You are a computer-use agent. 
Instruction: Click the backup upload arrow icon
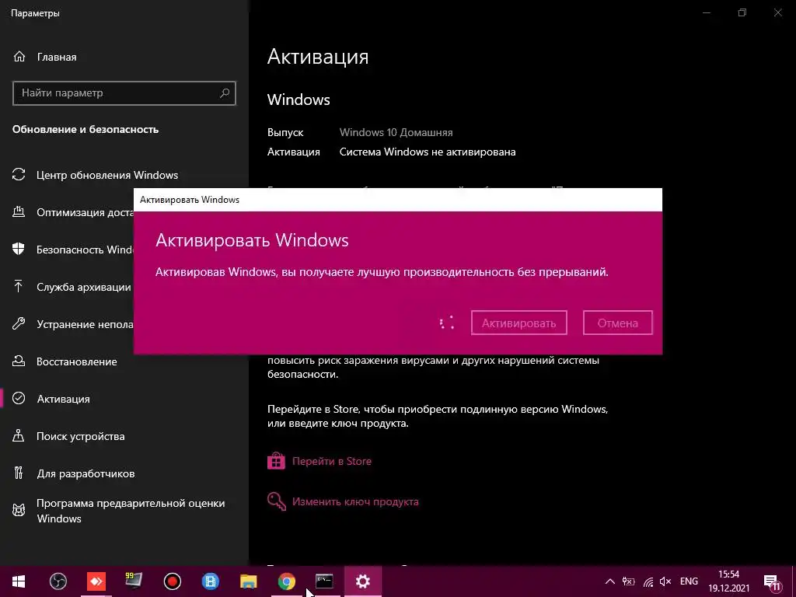pyautogui.click(x=19, y=286)
